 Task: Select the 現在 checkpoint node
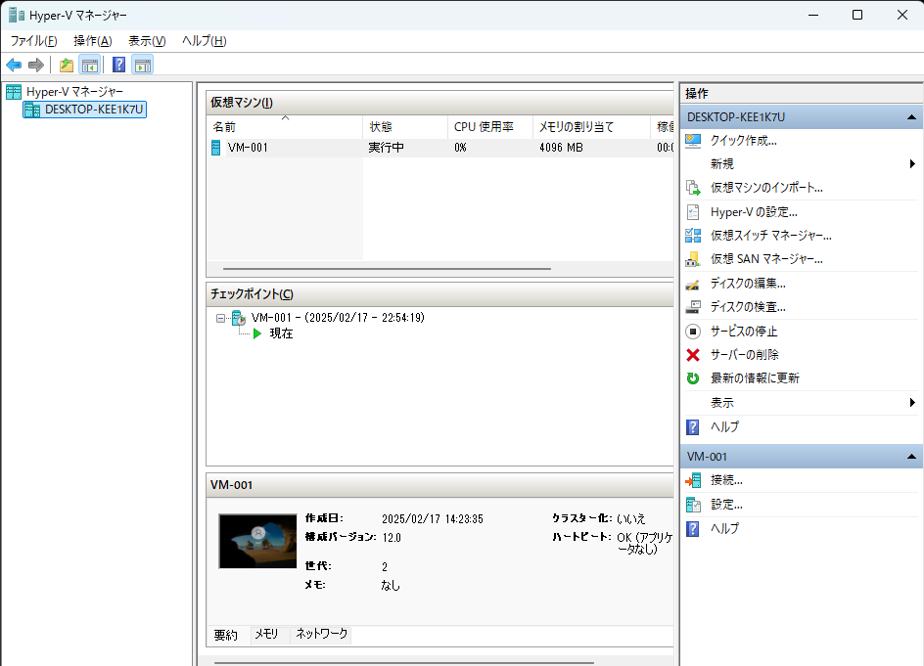coord(281,333)
